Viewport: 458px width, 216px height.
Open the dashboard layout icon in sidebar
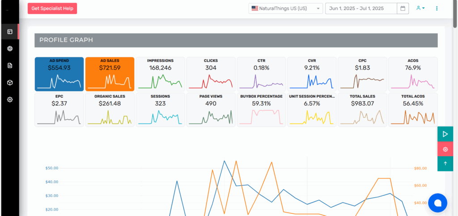pos(10,32)
